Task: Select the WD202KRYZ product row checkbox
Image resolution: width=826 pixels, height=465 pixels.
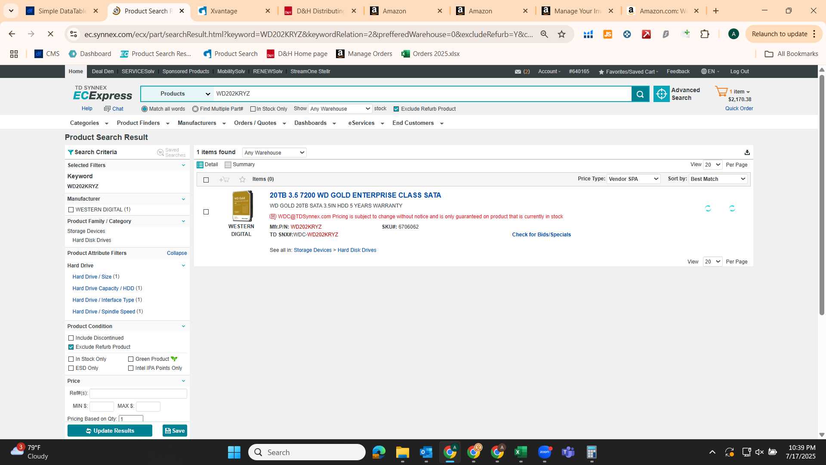Action: click(206, 212)
